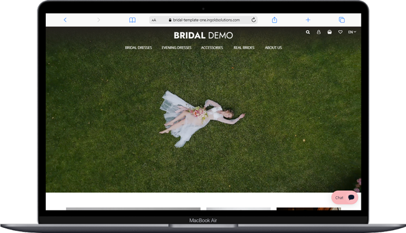406x233 pixels.
Task: Expand the EN language dropdown
Action: pyautogui.click(x=352, y=32)
